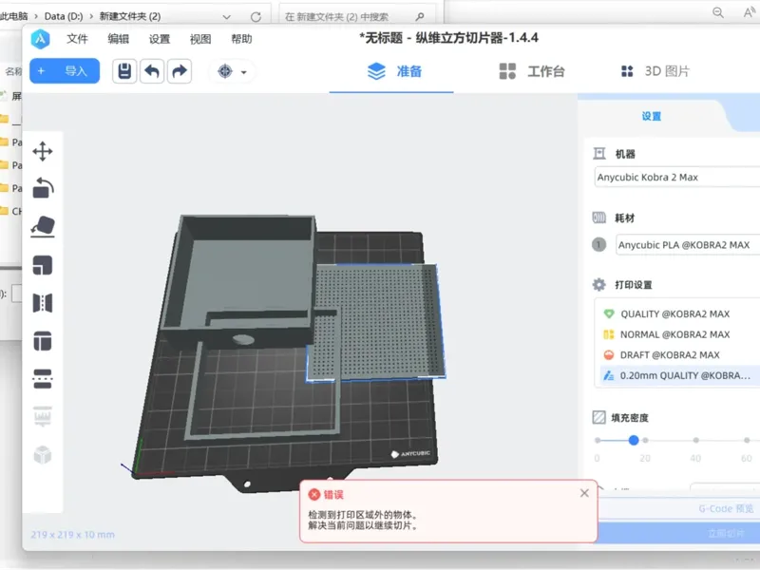Image resolution: width=760 pixels, height=570 pixels.
Task: Click the 打印设置 gear icon
Action: click(599, 284)
